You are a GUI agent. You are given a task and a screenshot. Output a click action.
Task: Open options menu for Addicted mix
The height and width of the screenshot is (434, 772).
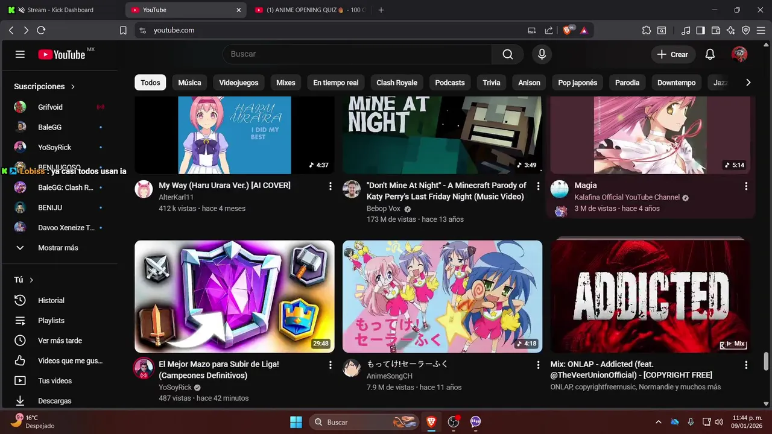click(746, 365)
